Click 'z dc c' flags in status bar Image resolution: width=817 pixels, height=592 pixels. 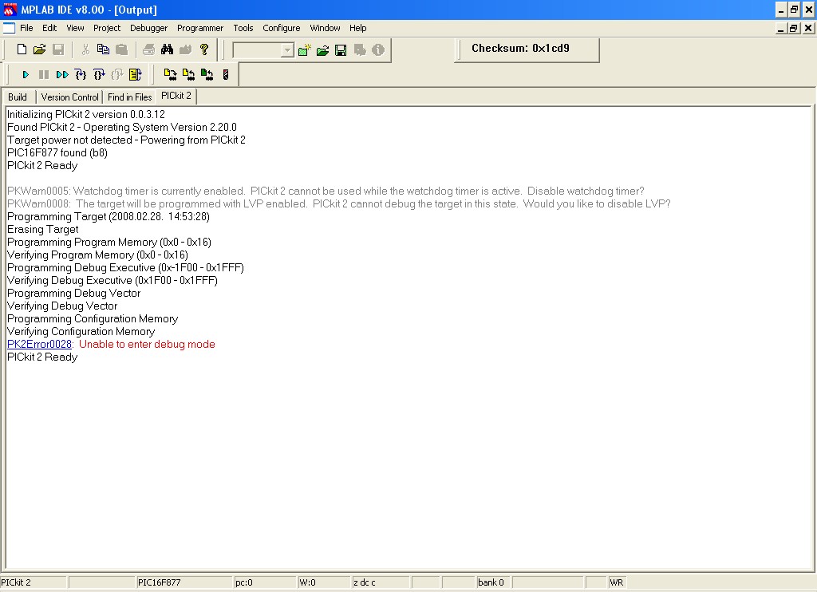[x=381, y=582]
